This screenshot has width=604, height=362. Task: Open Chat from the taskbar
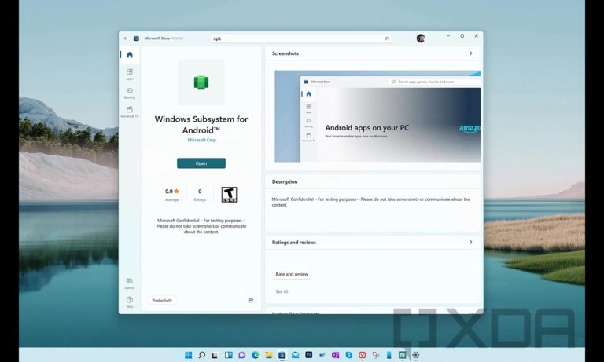242,355
